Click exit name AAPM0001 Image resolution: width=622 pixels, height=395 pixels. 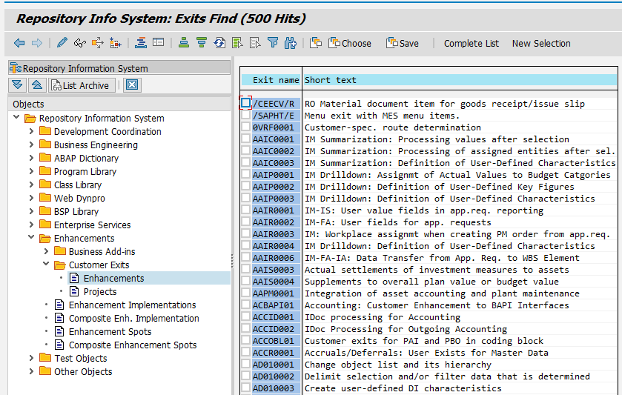point(274,293)
